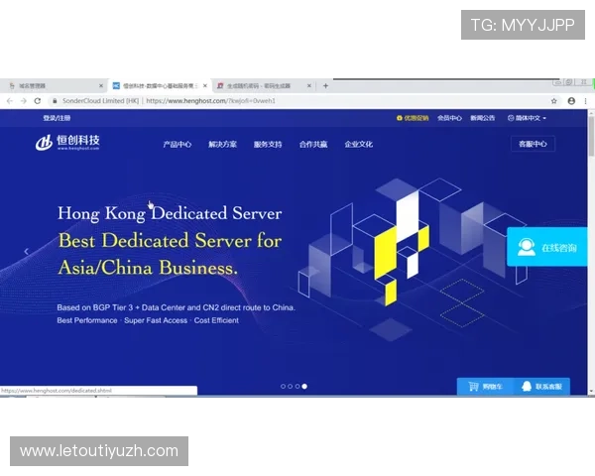Select third carousel dot

point(297,387)
